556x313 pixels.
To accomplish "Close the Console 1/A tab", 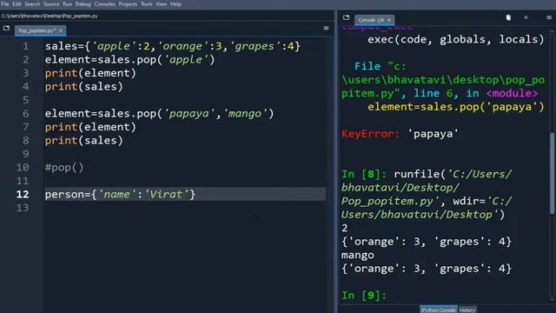I will (389, 20).
